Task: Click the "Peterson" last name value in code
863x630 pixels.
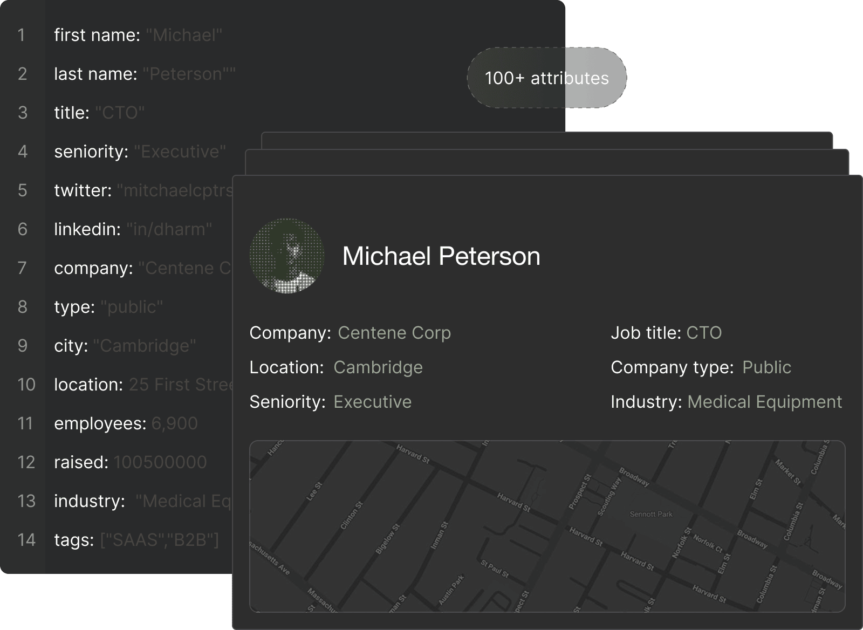Action: [186, 74]
